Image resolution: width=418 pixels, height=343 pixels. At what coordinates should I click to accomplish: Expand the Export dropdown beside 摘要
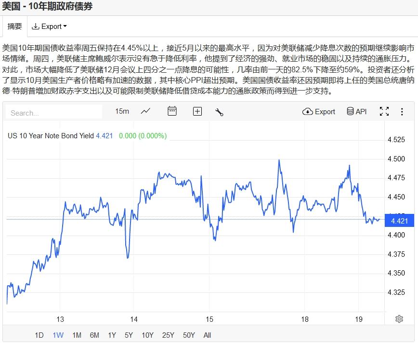(x=49, y=26)
